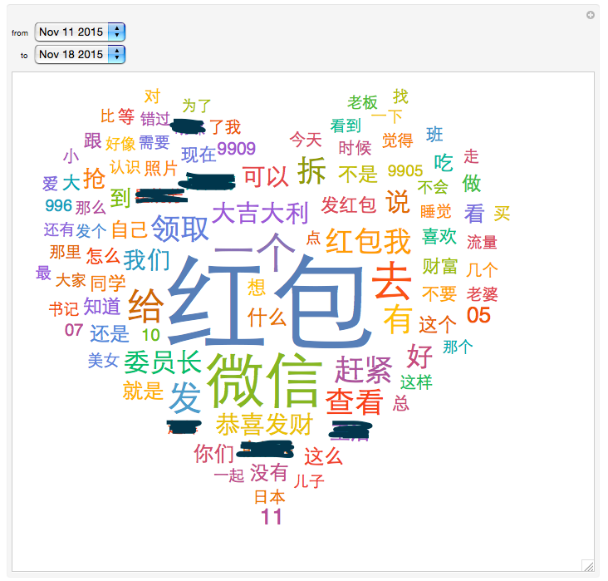Click the pink word 一起
The image size is (608, 581).
tap(228, 475)
